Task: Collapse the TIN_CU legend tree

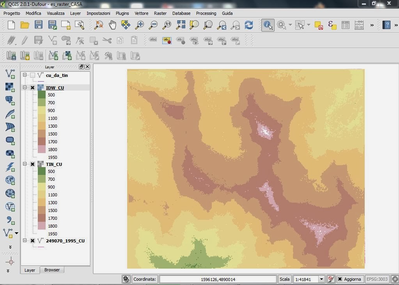Action: coord(24,164)
